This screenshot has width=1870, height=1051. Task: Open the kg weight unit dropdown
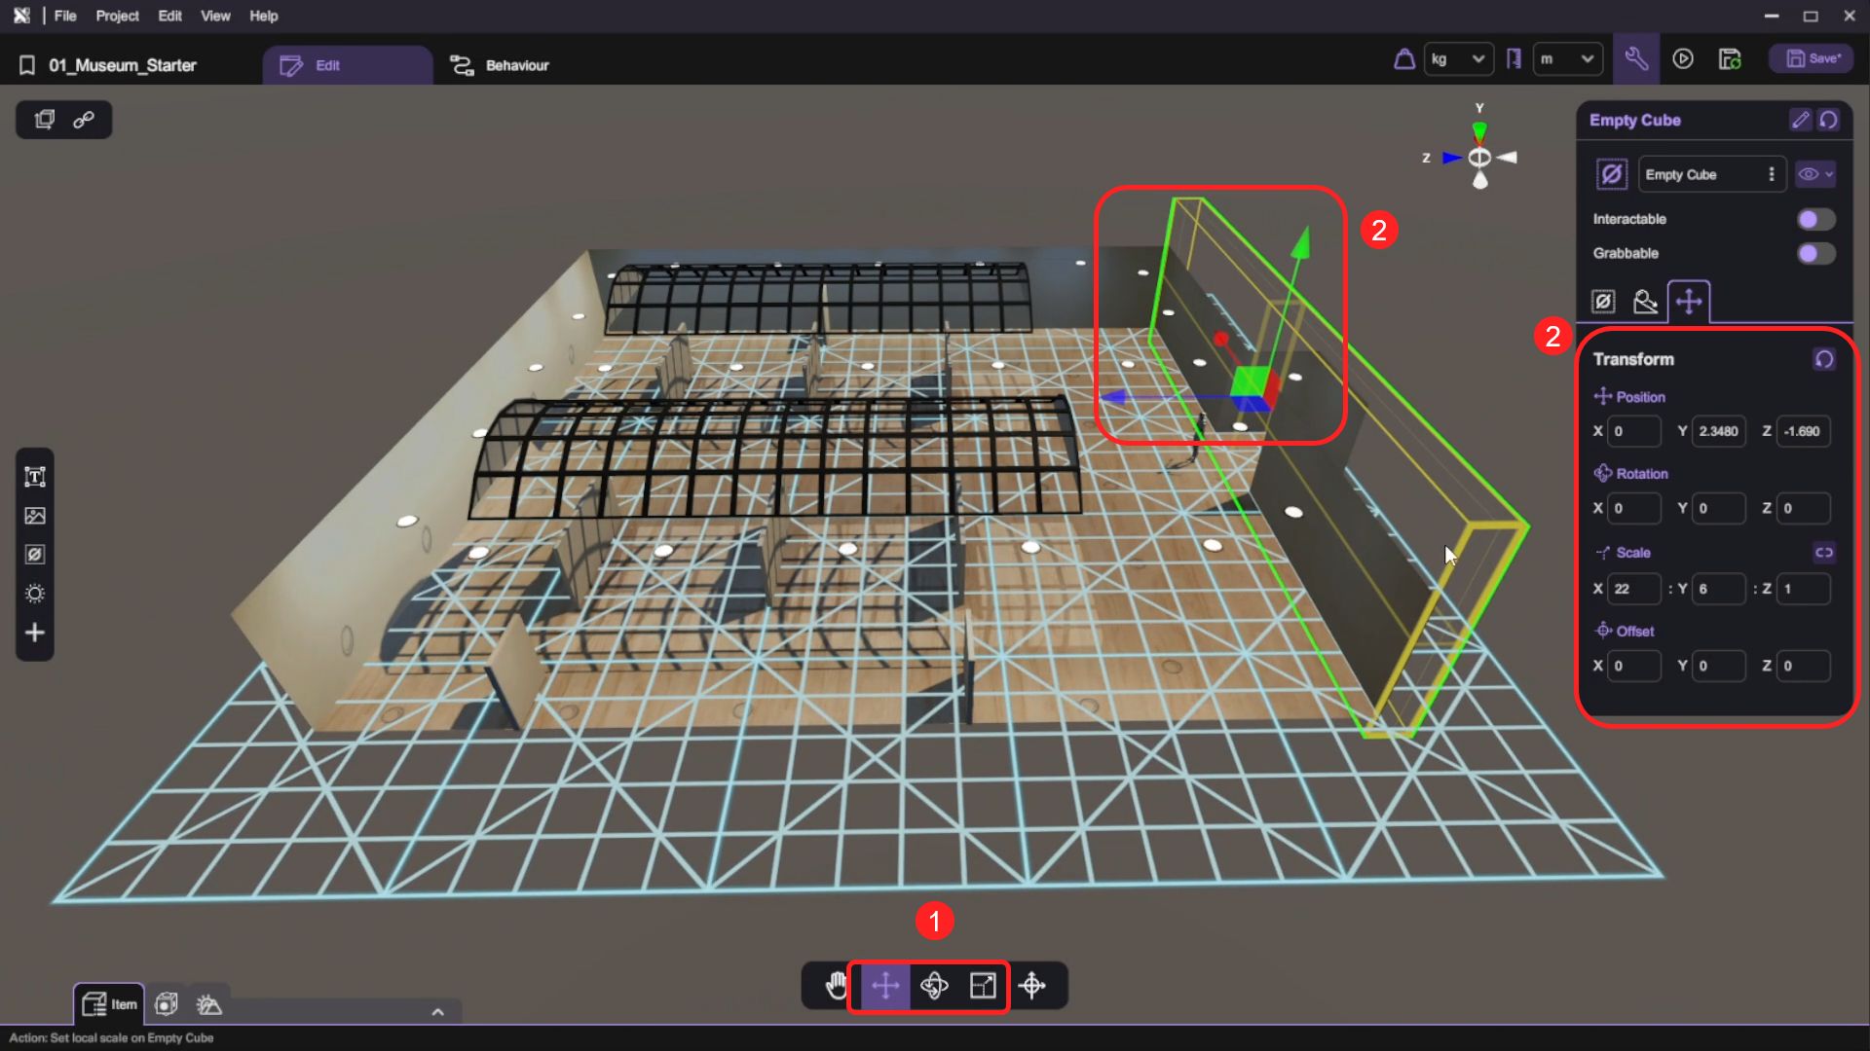(1457, 59)
